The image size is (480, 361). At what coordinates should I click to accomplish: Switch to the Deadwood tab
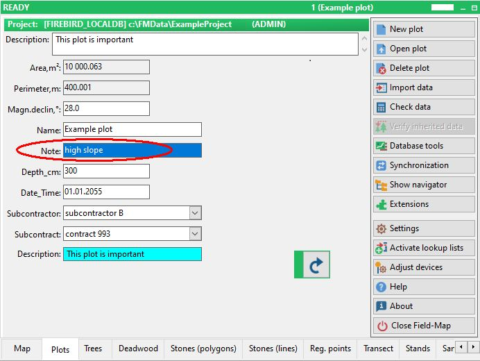(x=138, y=349)
